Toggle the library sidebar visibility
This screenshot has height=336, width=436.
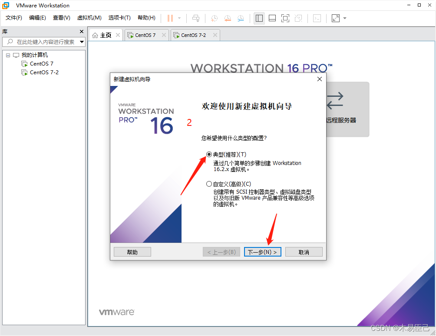click(x=259, y=18)
